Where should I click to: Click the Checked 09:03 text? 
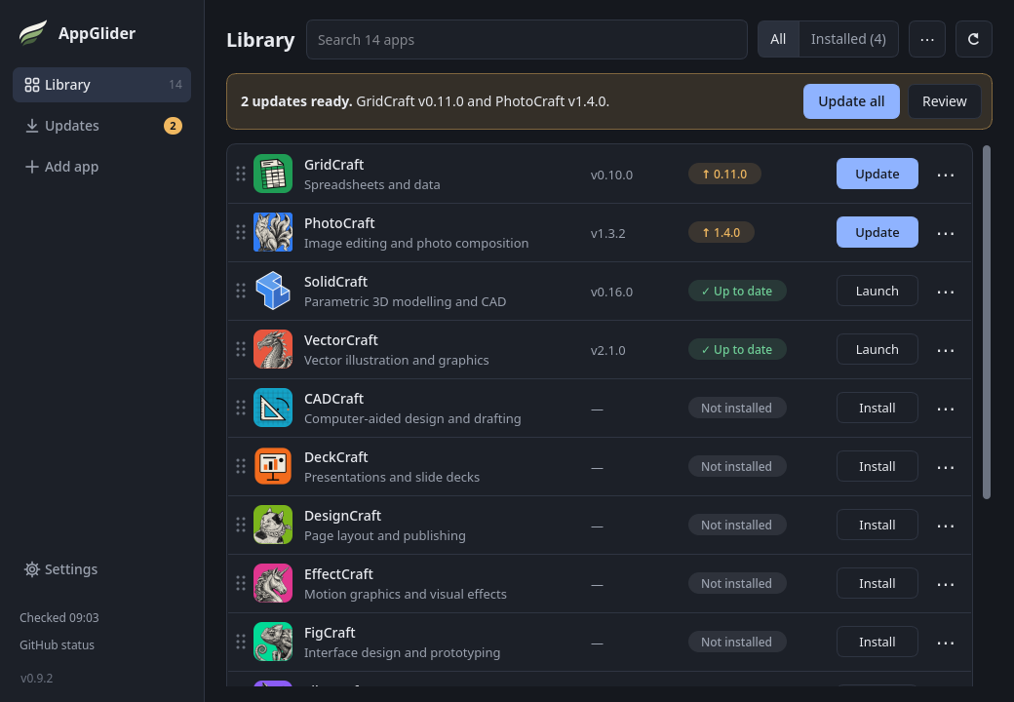58,617
